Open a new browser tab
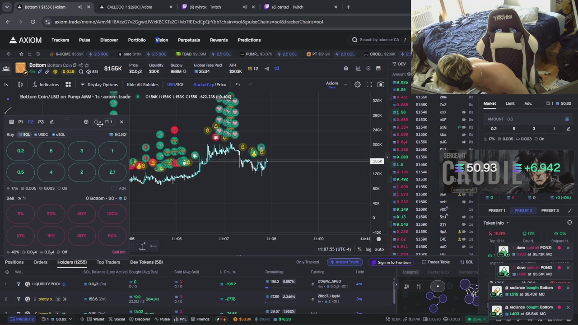 (x=348, y=7)
